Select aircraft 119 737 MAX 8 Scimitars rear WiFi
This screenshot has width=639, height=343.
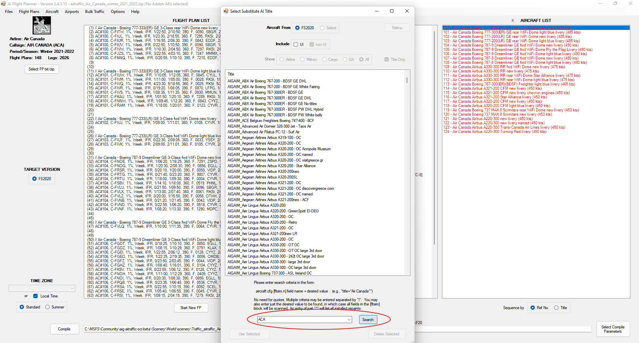tap(511, 110)
